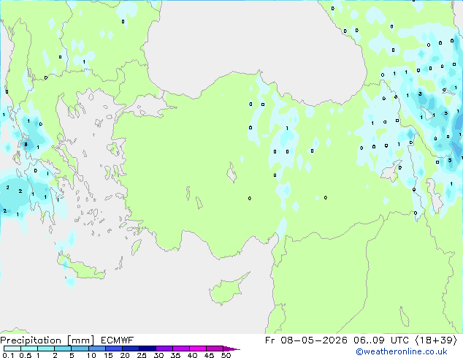Pick the 40–45 mm magenta legend box
This screenshot has height=358, width=463.
pos(198,349)
